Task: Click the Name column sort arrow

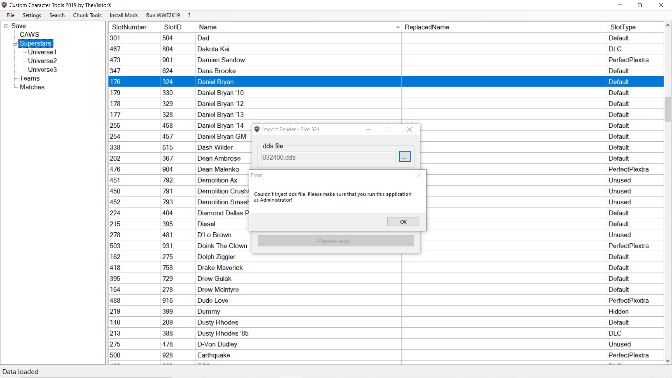Action: (x=398, y=27)
